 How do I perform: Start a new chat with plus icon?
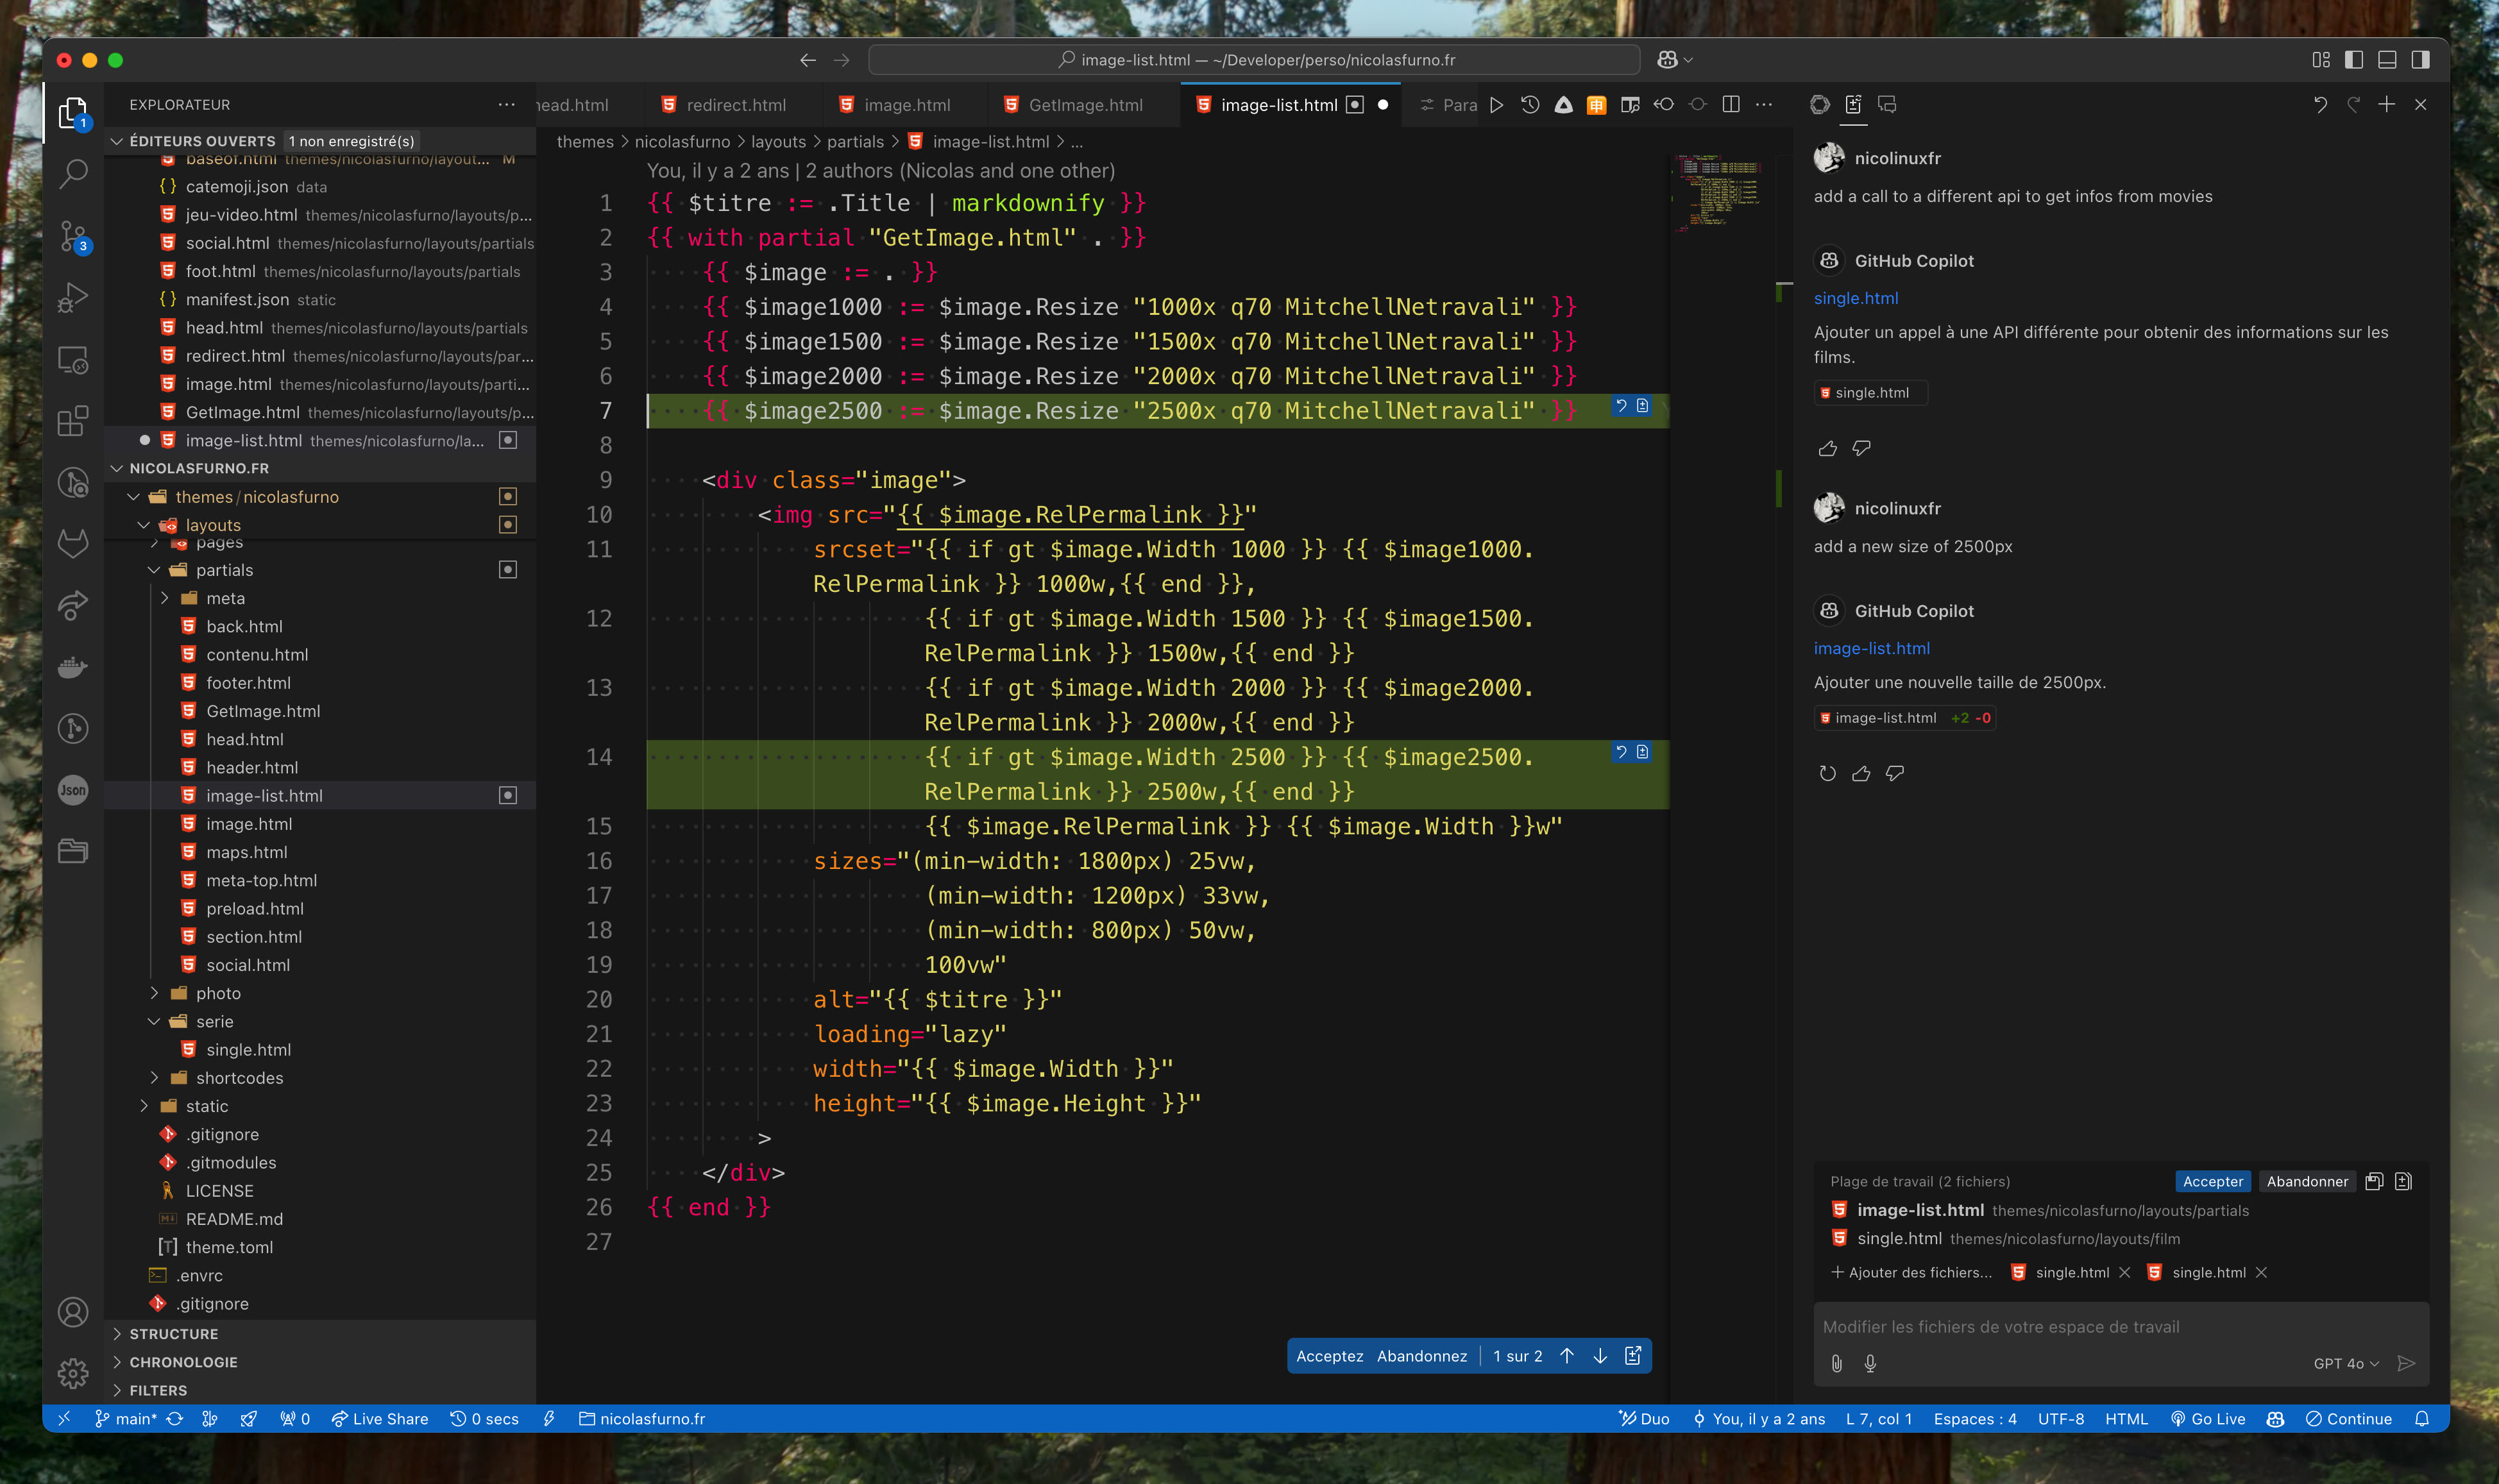pos(2386,105)
